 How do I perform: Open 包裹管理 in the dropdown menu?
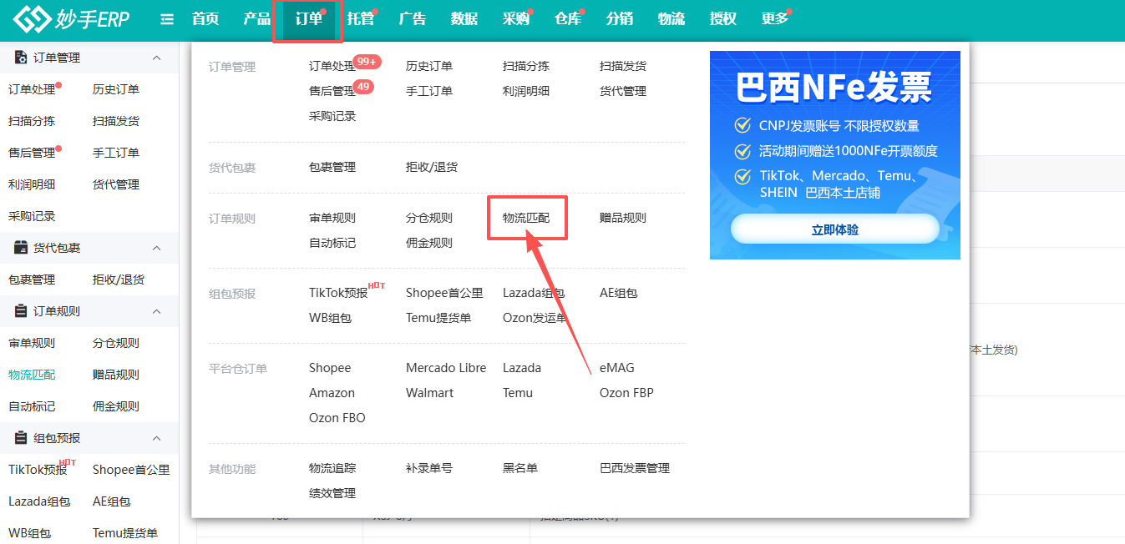[x=332, y=167]
